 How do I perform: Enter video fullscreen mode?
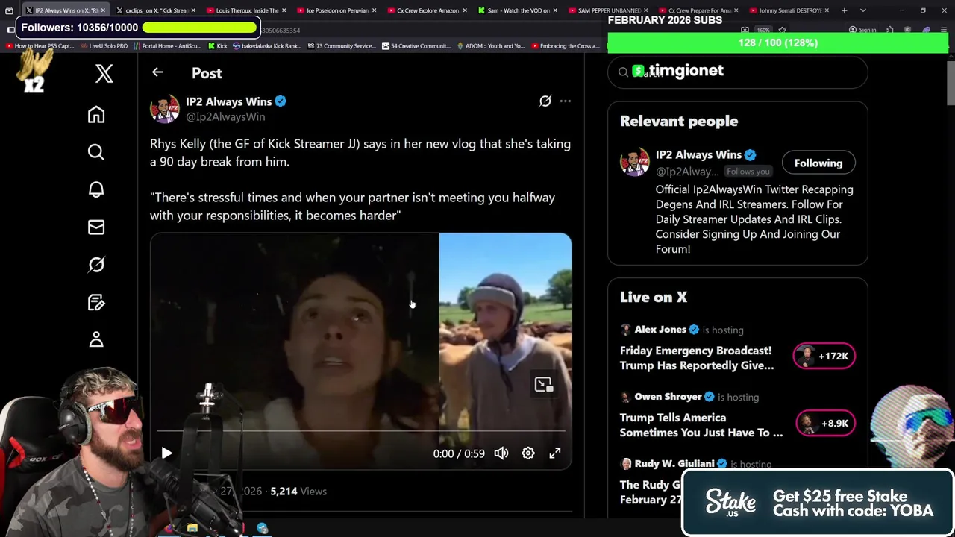click(x=555, y=453)
